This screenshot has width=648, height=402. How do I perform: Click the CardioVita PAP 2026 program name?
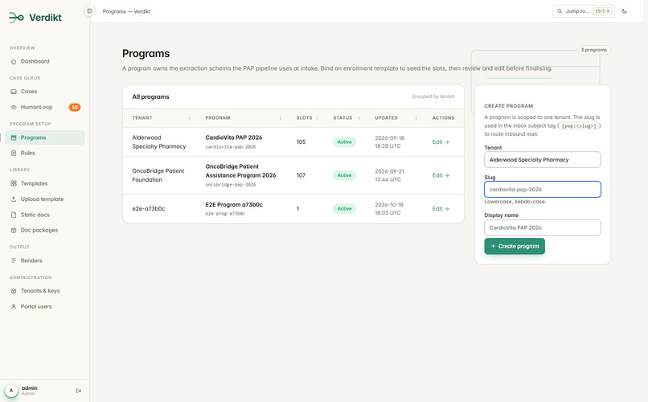234,137
